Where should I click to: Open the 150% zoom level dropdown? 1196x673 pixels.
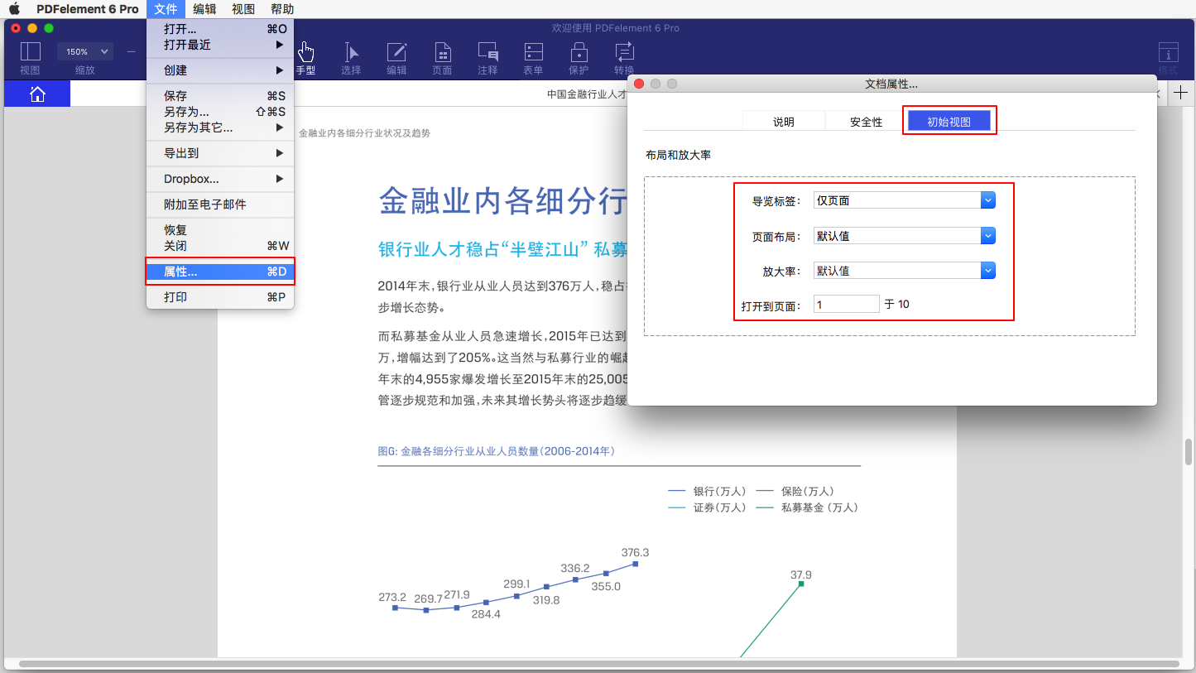pyautogui.click(x=85, y=52)
